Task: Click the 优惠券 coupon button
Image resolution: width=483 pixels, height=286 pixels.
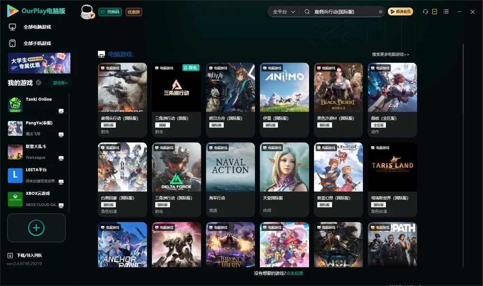Action: click(134, 12)
